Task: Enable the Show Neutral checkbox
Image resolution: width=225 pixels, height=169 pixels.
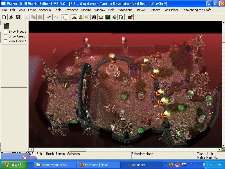Action: pos(5,32)
